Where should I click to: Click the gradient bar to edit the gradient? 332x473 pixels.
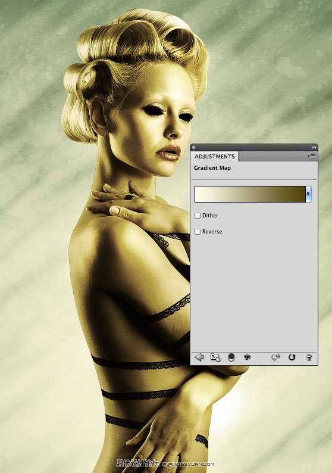pyautogui.click(x=250, y=194)
